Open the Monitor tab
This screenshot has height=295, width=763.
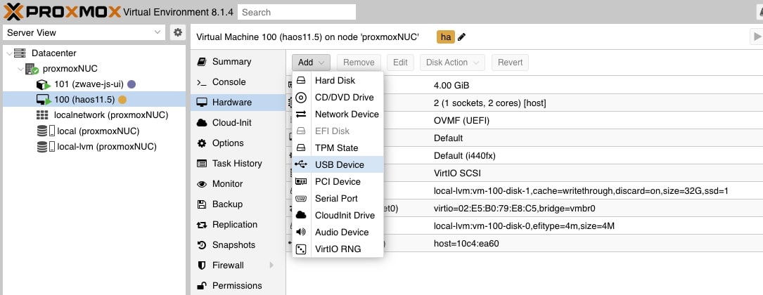(x=238, y=184)
